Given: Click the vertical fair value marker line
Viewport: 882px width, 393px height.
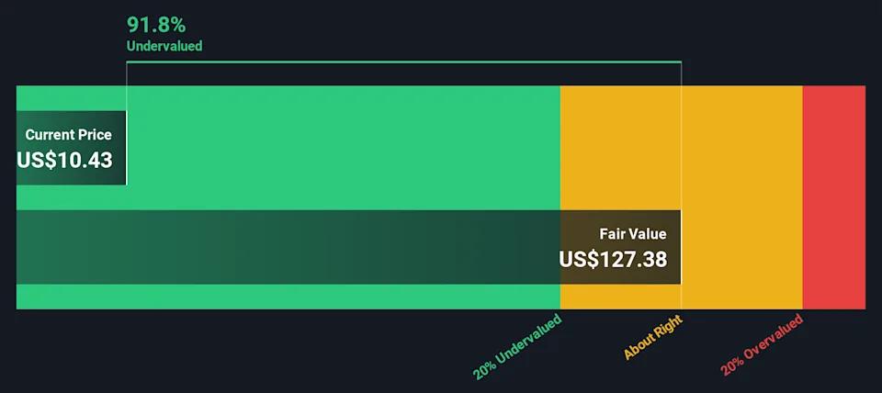Looking at the screenshot, I should coord(681,185).
